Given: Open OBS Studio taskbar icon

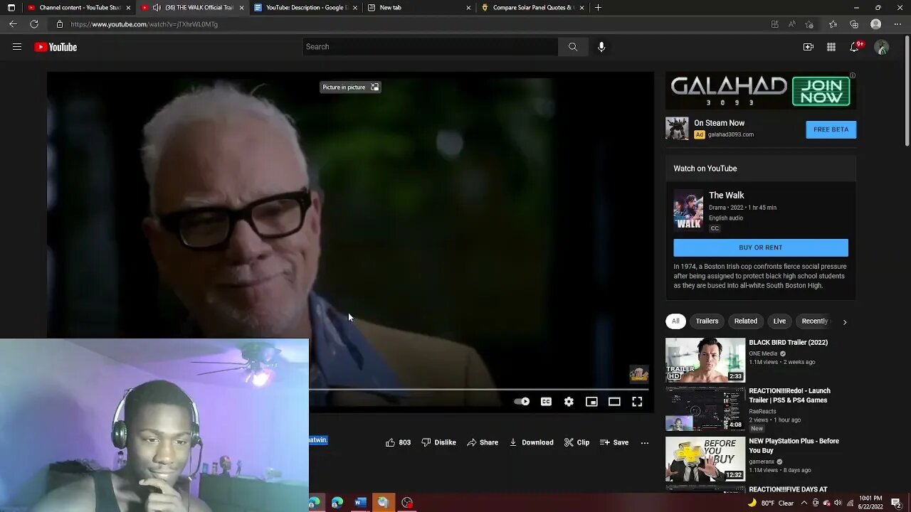Looking at the screenshot, I should (407, 503).
